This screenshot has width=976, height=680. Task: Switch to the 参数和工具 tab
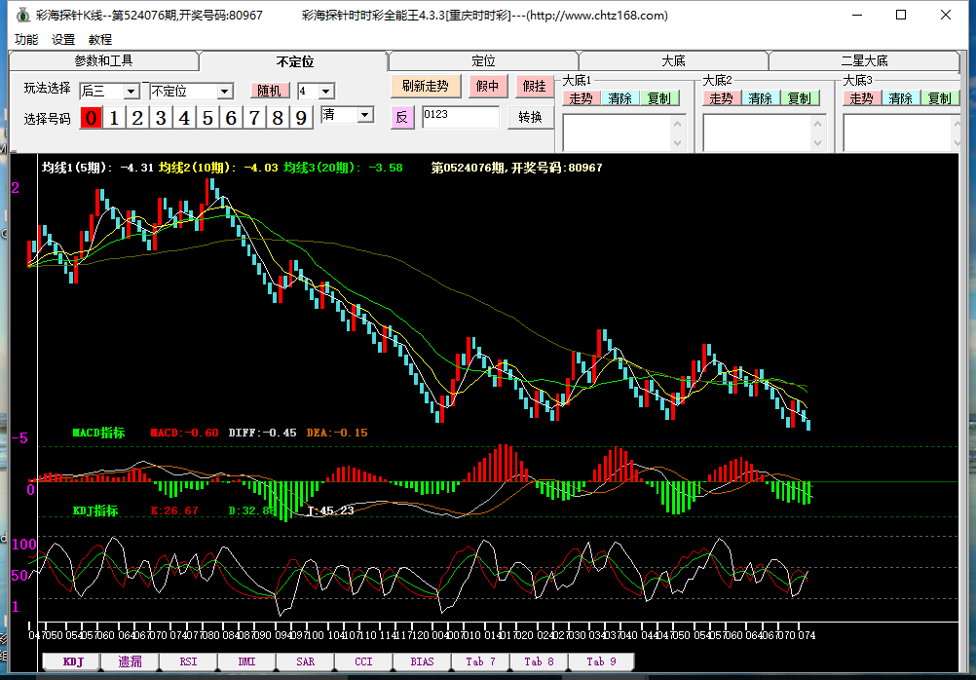(x=103, y=61)
